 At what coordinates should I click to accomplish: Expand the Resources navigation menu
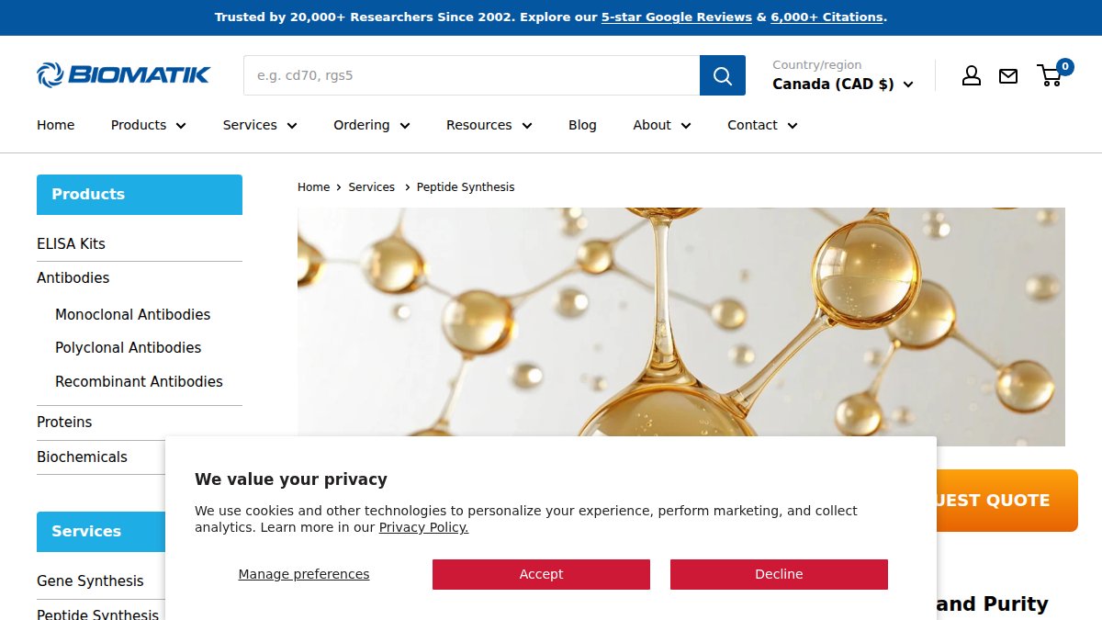tap(489, 125)
